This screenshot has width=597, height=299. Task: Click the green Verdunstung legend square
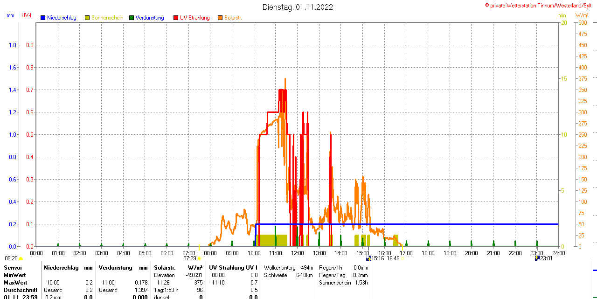132,18
